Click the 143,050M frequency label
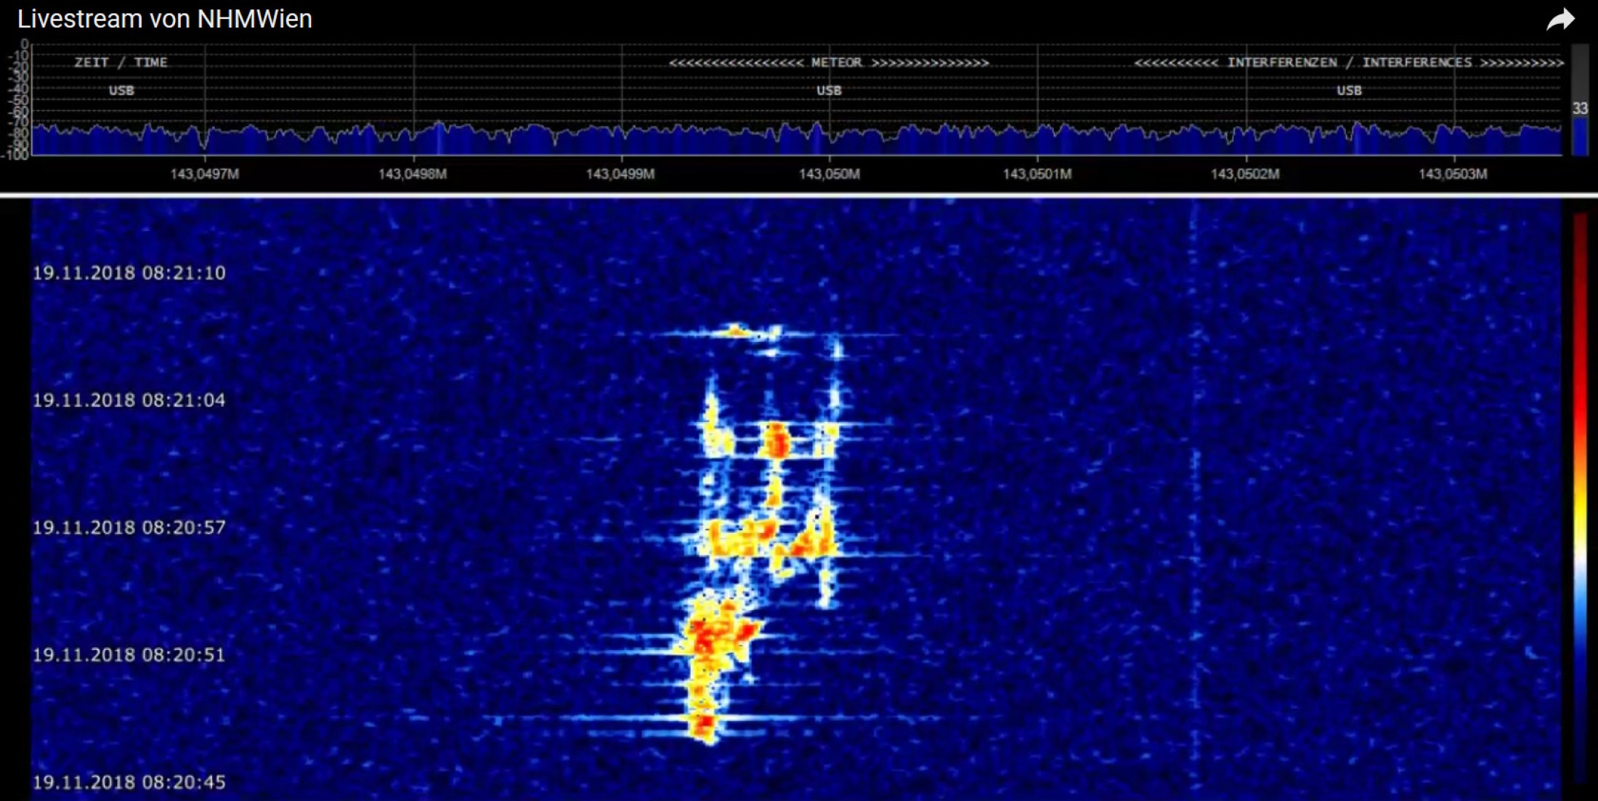The width and height of the screenshot is (1598, 801). coord(829,174)
